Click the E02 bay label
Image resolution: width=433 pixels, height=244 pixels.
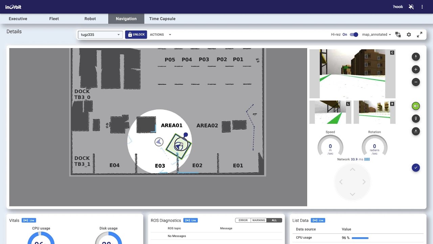(197, 165)
